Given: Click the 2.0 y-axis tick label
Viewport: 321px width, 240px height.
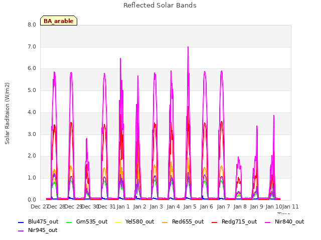Looking at the screenshot, I should (32, 156).
